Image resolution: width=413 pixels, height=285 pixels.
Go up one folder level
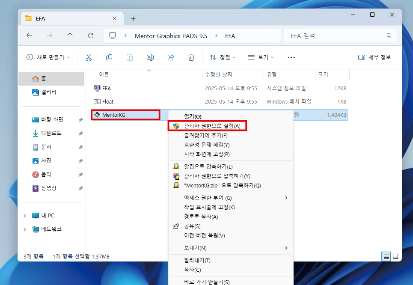70,36
